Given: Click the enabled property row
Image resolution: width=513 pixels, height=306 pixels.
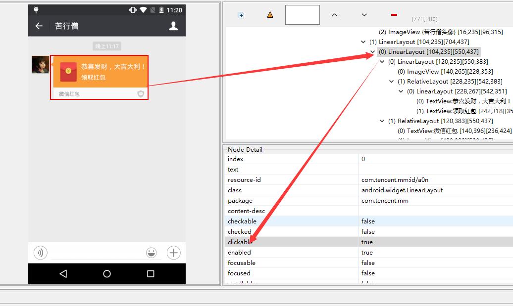Looking at the screenshot, I should 369,253.
